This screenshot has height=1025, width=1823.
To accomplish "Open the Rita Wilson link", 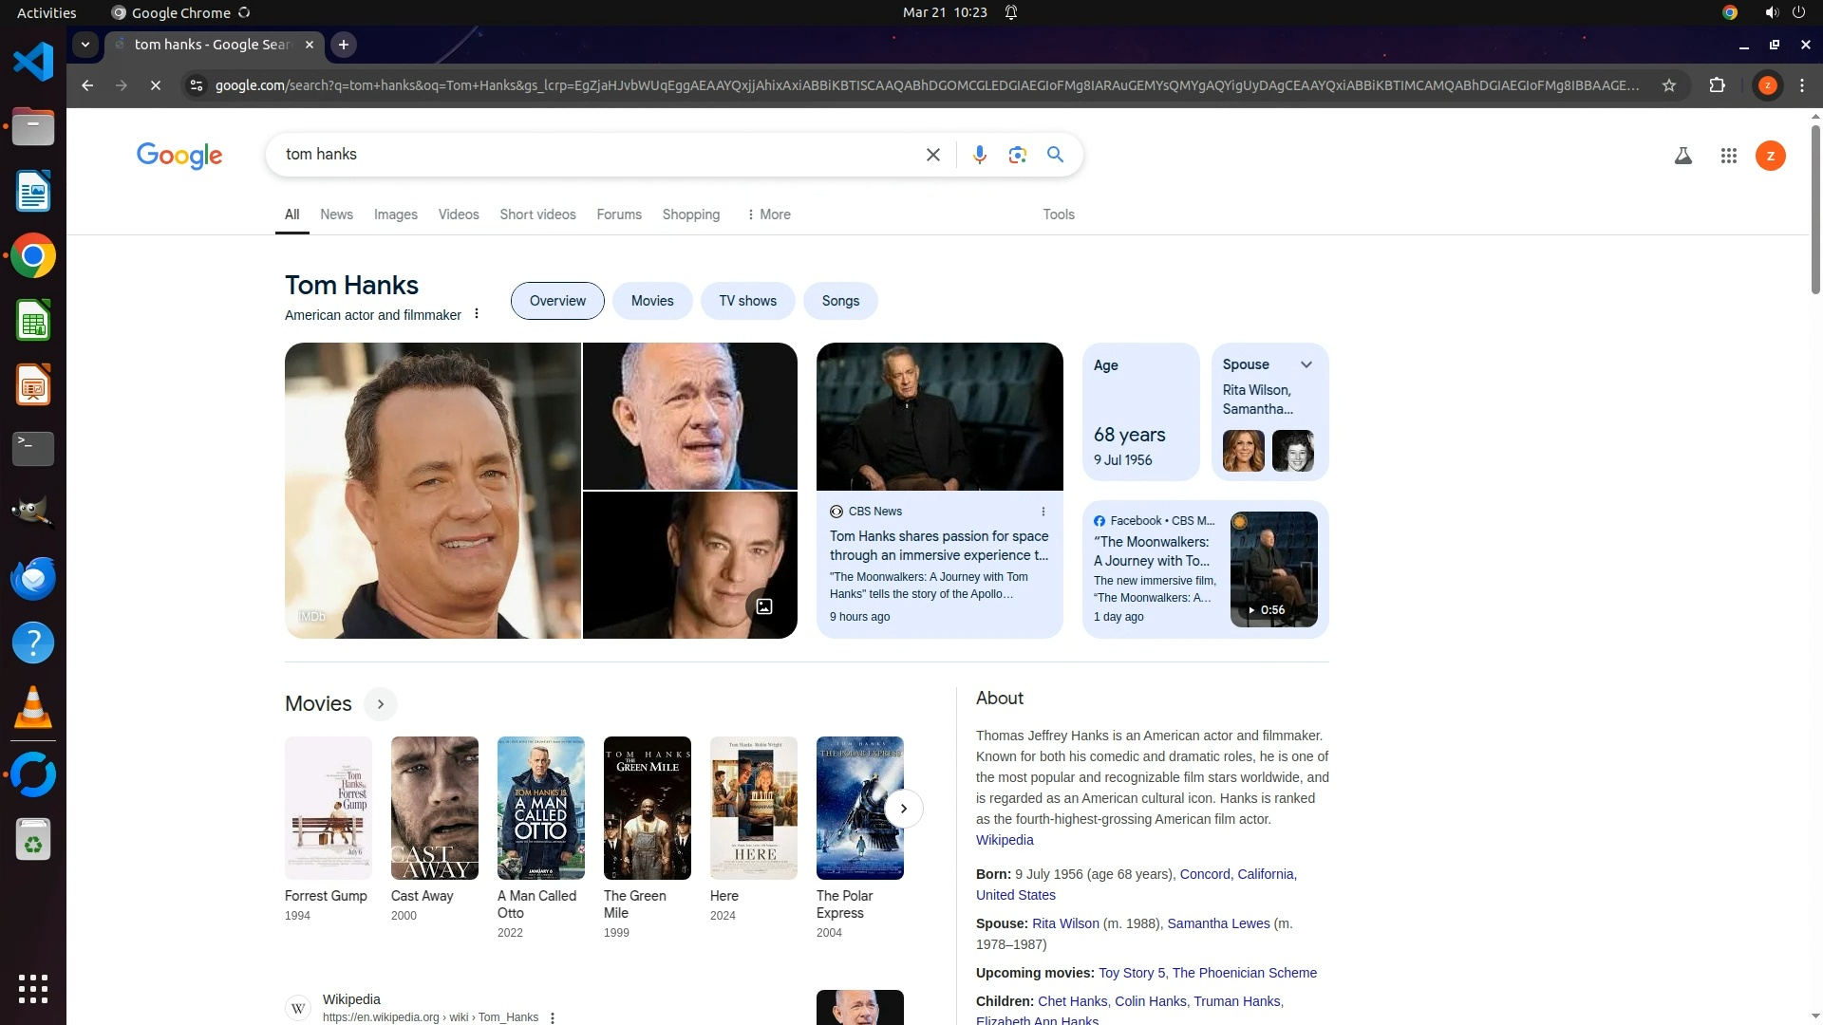I will (1065, 923).
